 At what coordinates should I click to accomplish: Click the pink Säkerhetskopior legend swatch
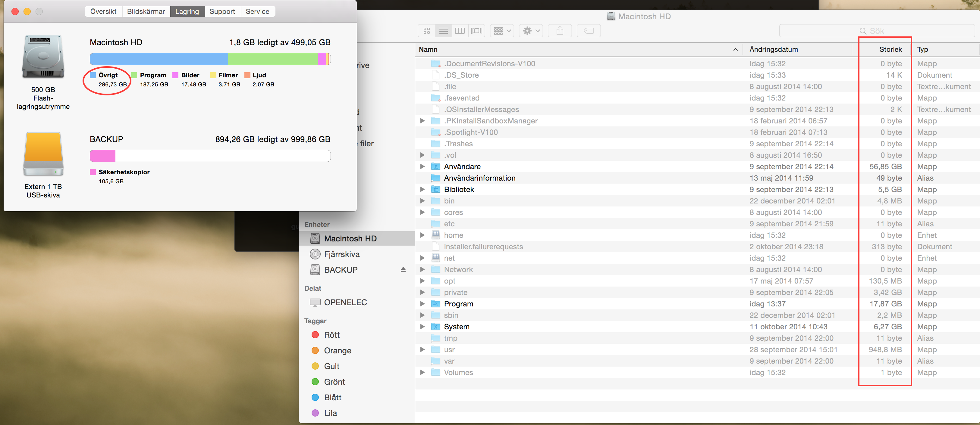click(x=93, y=172)
